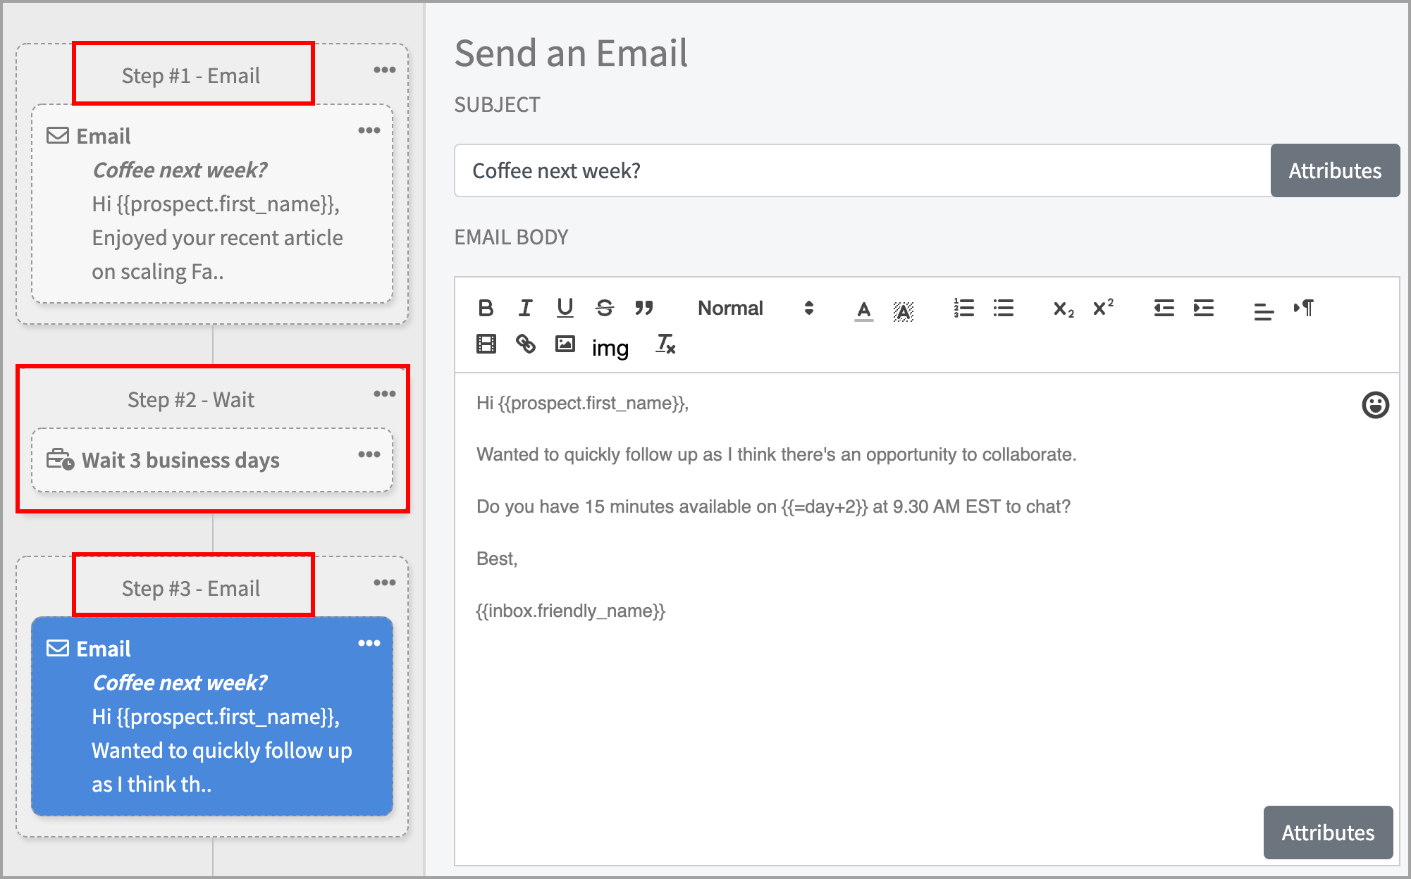This screenshot has width=1411, height=879.
Task: Click the email body Attributes button
Action: (x=1327, y=833)
